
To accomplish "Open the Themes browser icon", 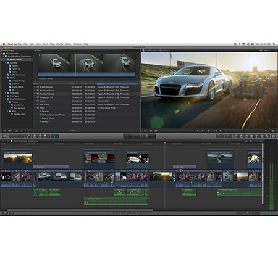I will coord(267,136).
